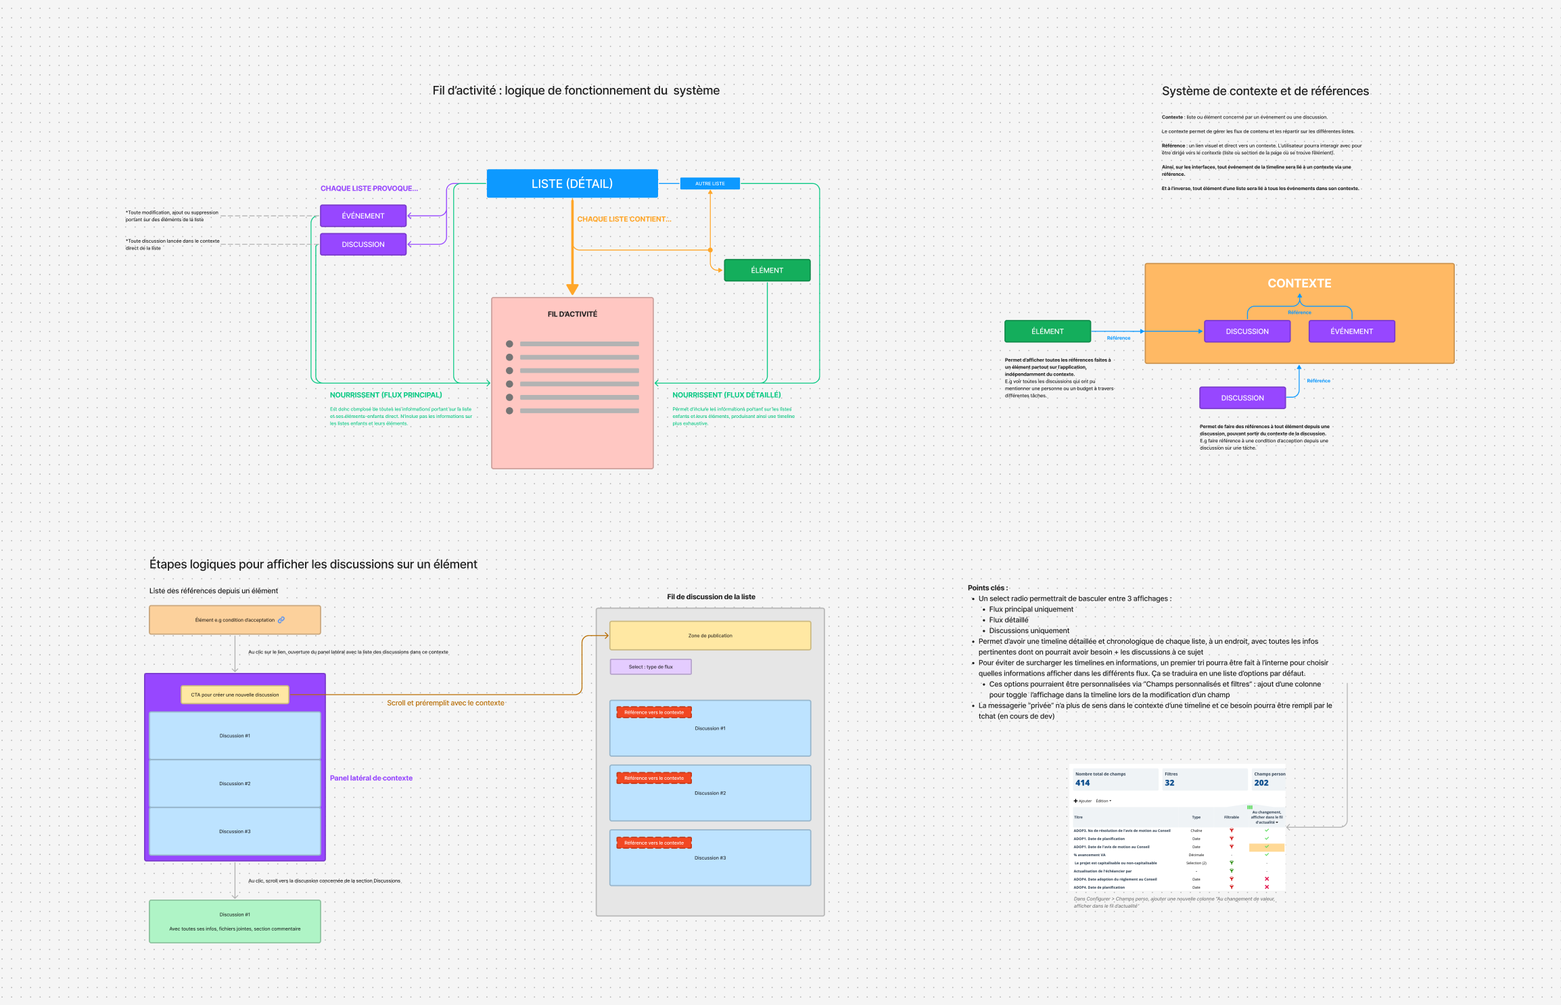Click the Filtres 32 stat card

(1204, 779)
